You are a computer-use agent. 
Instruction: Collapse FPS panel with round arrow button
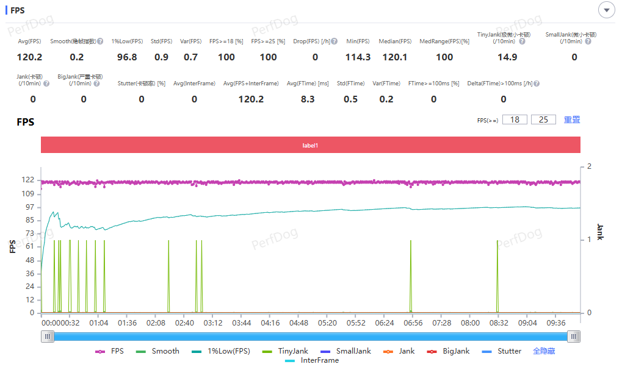coord(607,10)
